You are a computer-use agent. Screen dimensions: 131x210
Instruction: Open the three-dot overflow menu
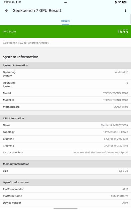[125, 10]
